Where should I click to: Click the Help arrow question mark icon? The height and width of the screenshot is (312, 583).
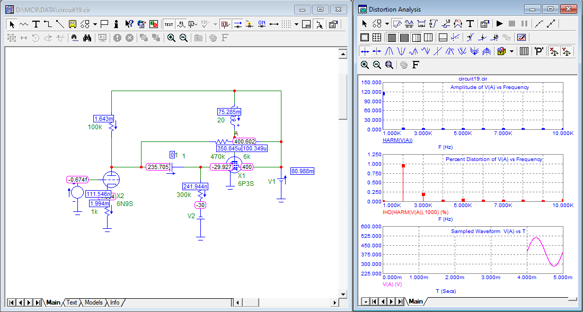(x=129, y=24)
